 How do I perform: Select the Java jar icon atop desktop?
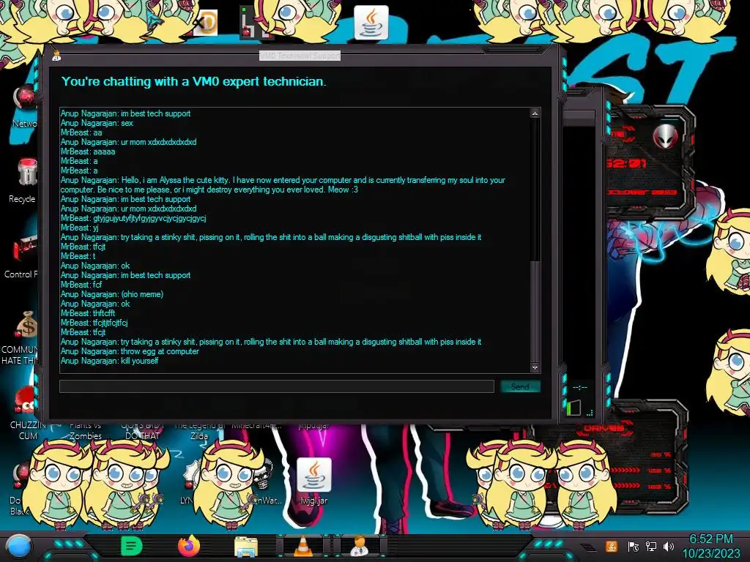pos(371,23)
